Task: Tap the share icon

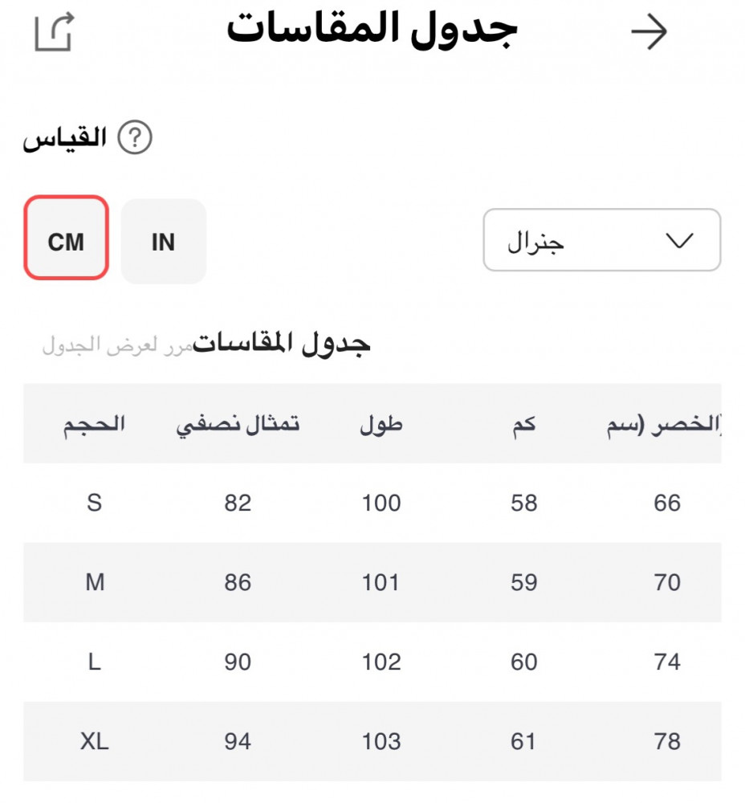Action: (x=55, y=32)
